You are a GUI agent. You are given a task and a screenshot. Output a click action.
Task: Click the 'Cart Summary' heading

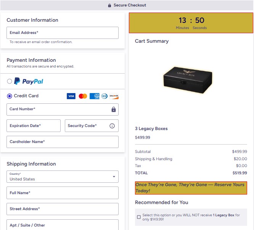point(152,41)
